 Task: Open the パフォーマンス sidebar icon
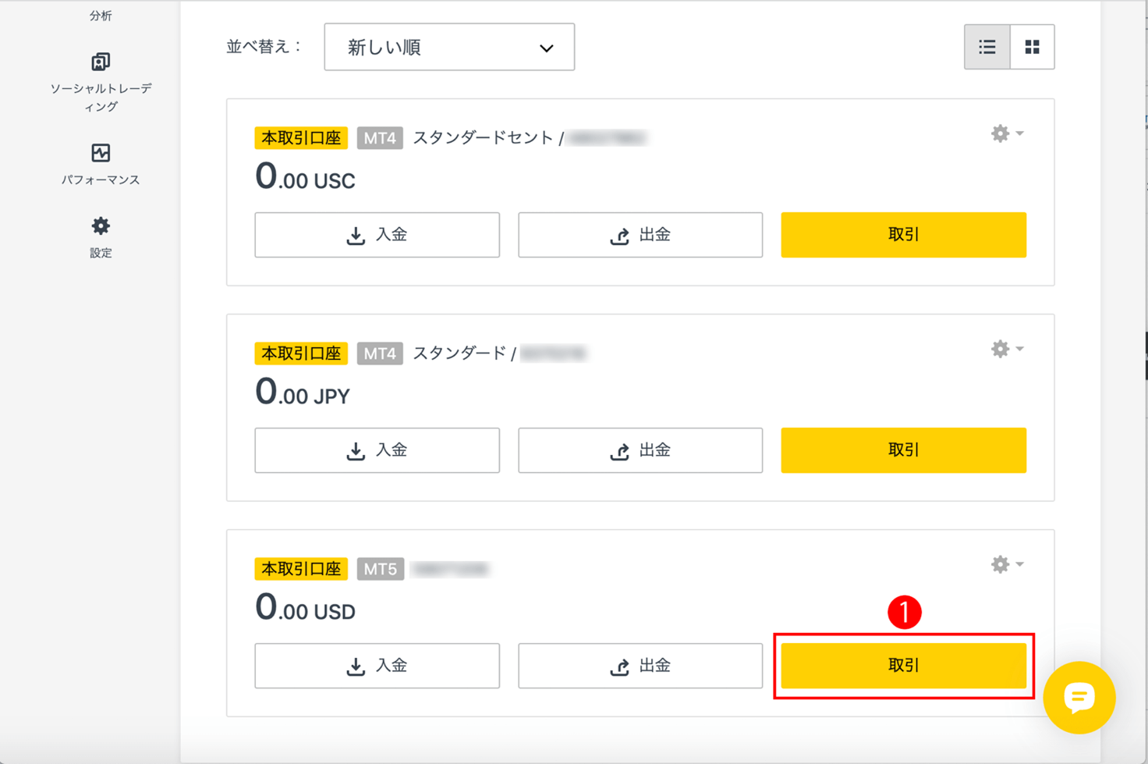point(100,152)
